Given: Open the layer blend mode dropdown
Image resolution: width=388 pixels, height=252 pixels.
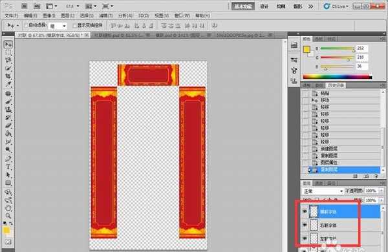Looking at the screenshot, I should [323, 191].
